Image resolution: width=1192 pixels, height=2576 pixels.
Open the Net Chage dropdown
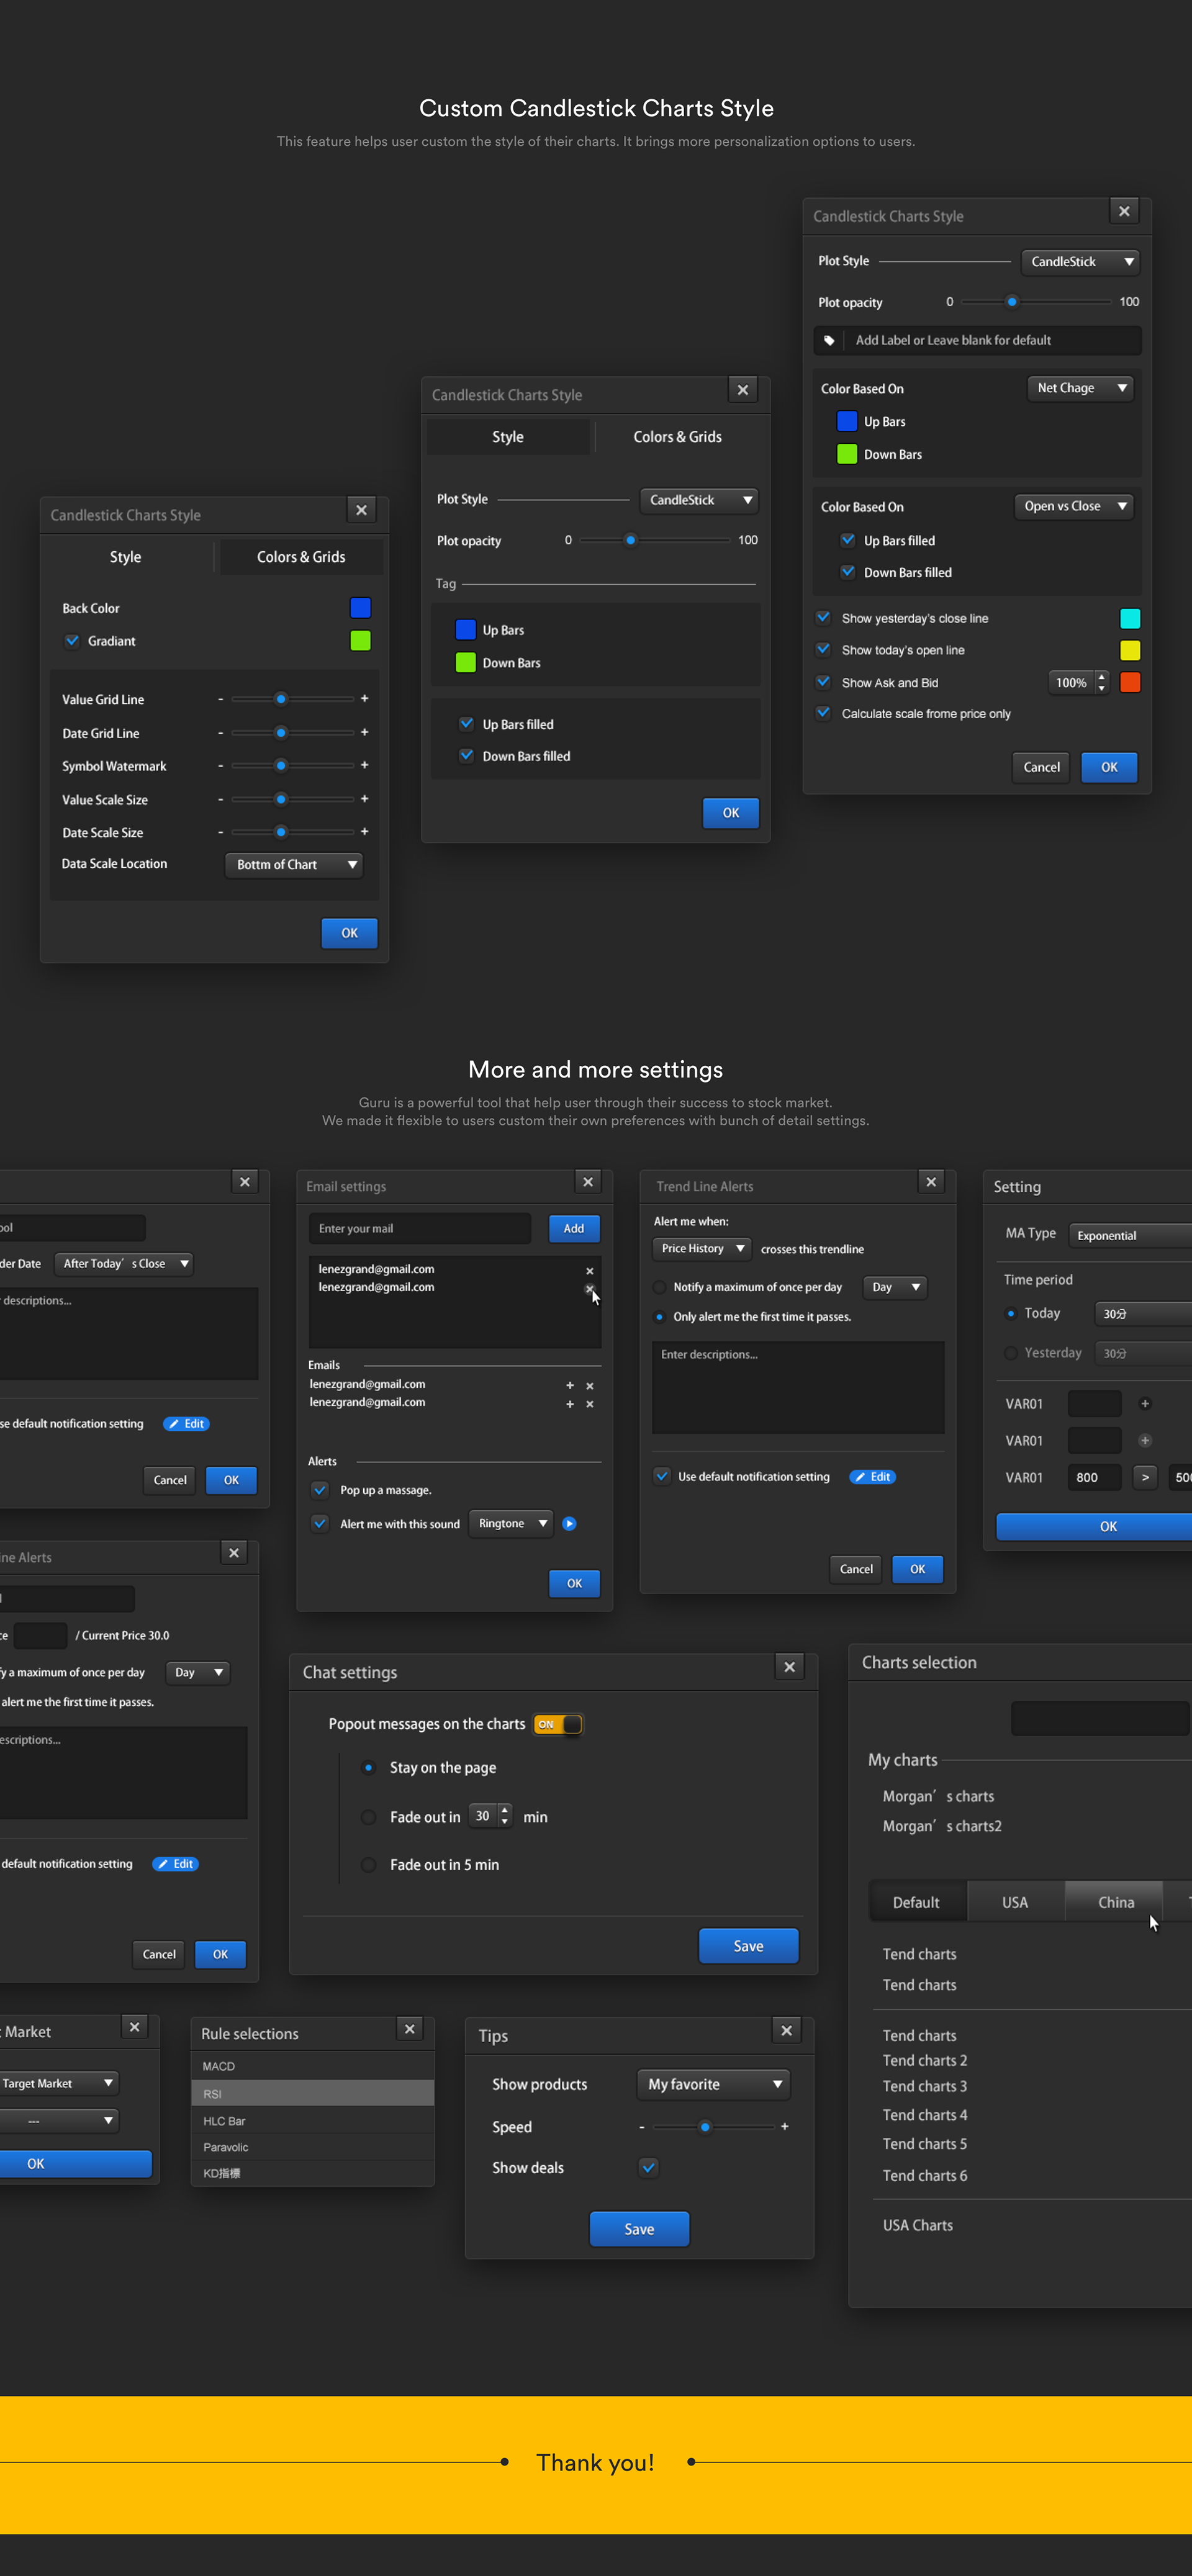1080,388
